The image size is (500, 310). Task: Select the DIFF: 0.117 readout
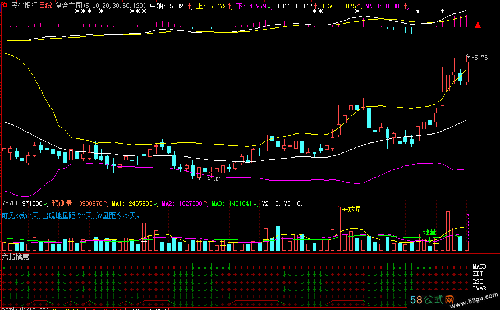296,6
